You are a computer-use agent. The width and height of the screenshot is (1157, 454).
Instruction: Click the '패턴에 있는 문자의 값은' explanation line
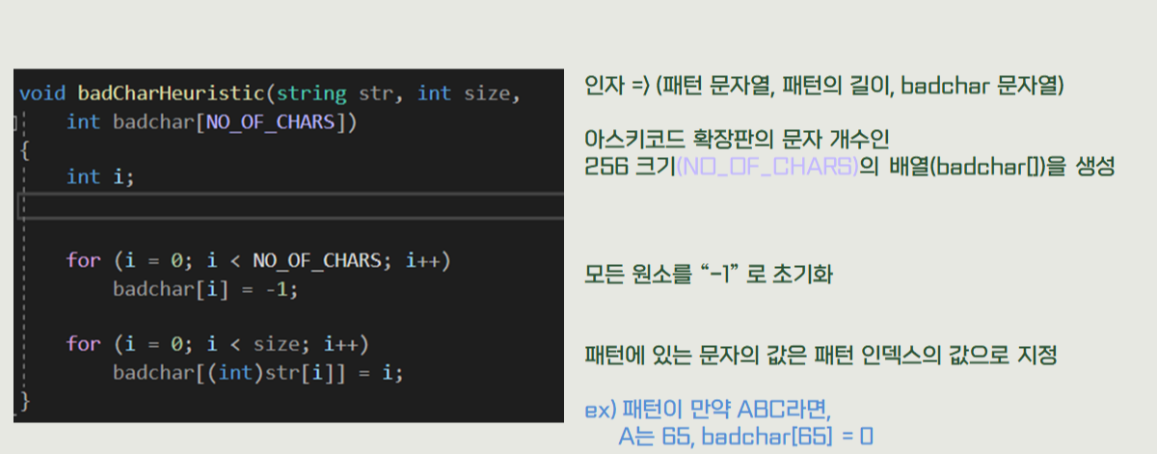(821, 356)
